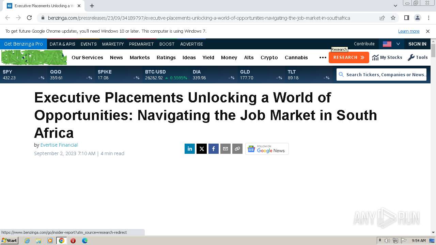
Task: Open the Ideas nav item
Action: click(189, 58)
